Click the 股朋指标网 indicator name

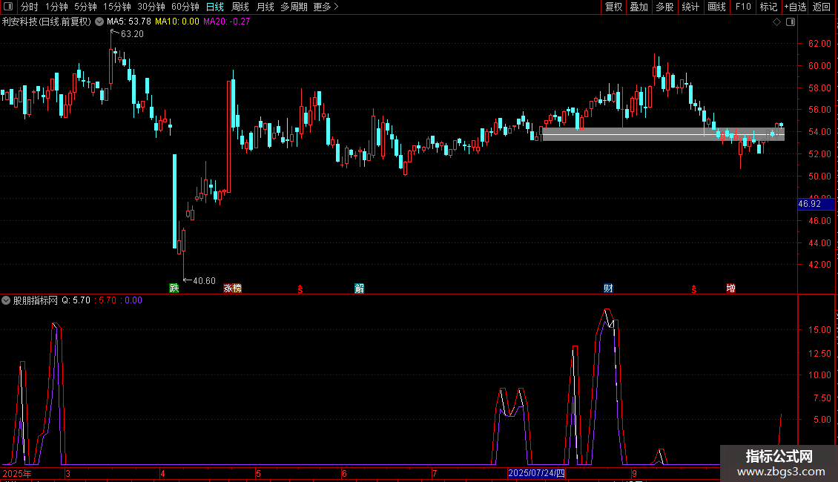(36, 300)
